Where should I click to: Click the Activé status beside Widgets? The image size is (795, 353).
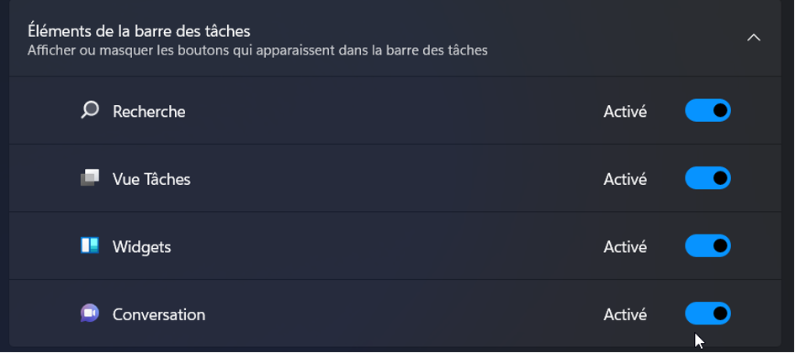click(x=625, y=247)
